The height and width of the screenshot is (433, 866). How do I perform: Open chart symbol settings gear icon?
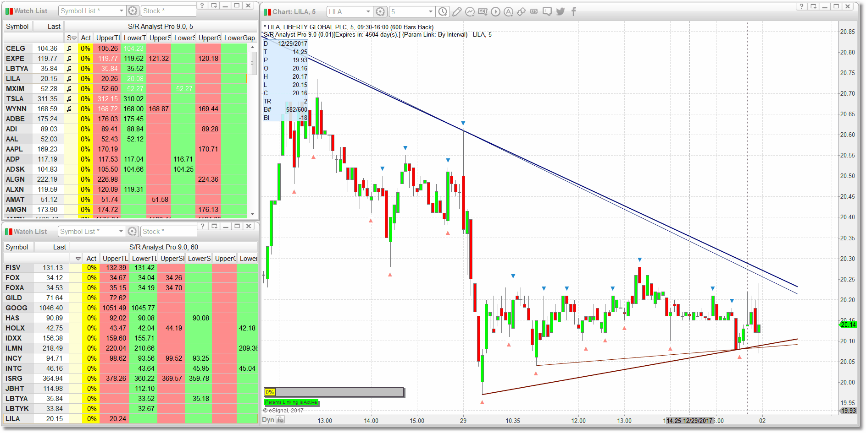[x=380, y=11]
